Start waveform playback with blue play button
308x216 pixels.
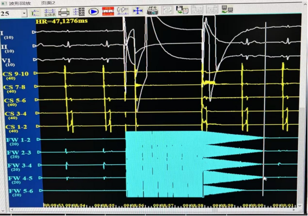(93, 12)
